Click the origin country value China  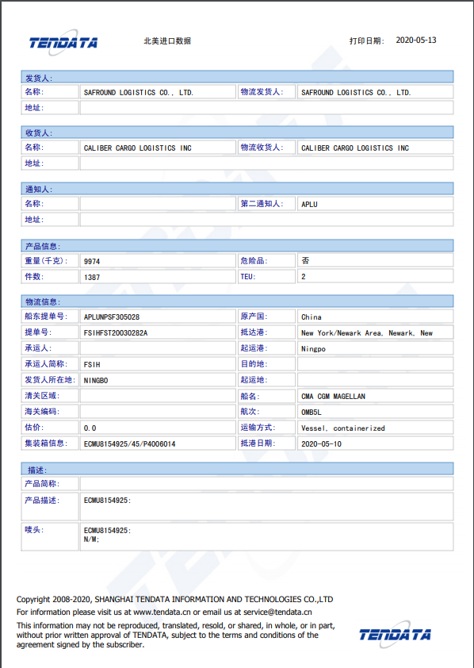[x=311, y=317]
